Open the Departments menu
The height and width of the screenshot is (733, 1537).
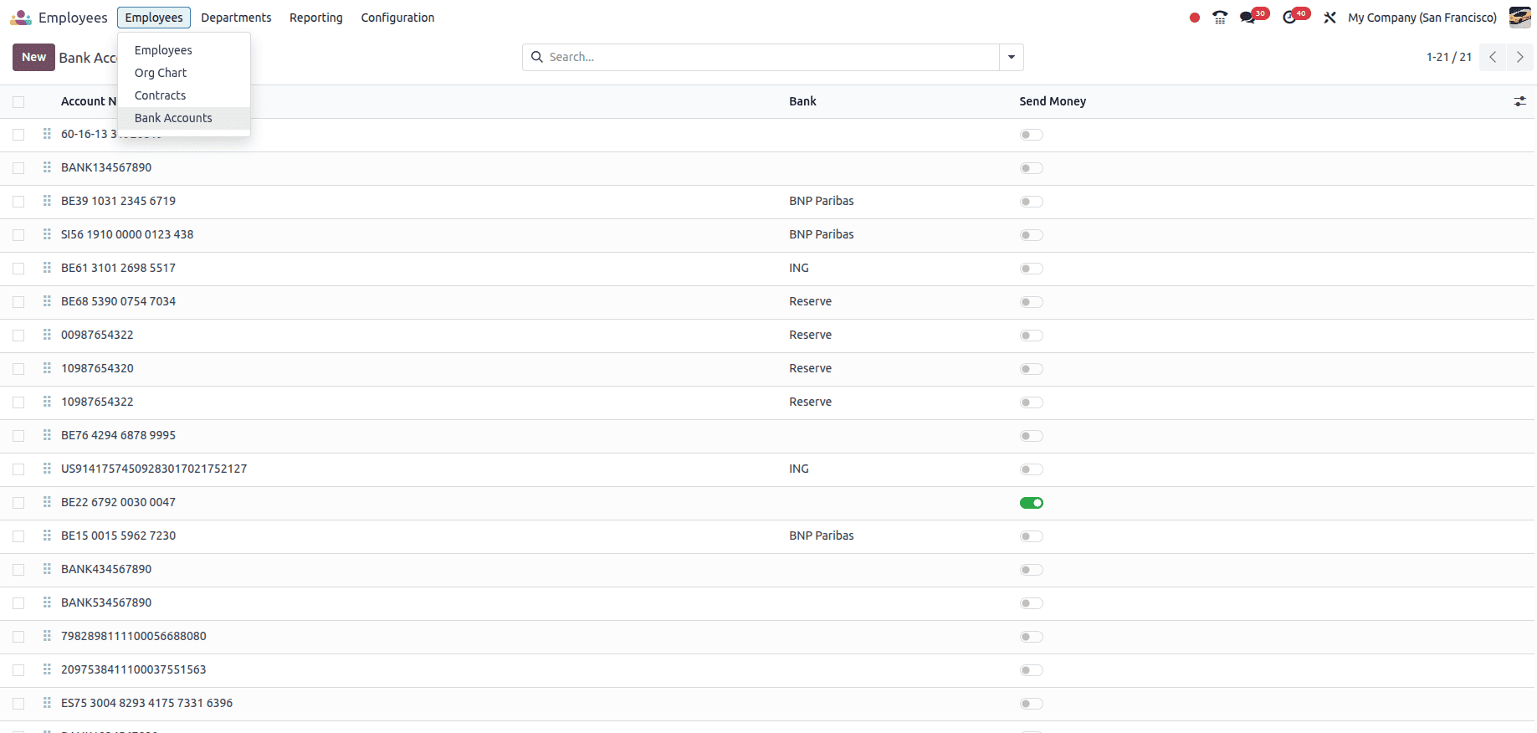pyautogui.click(x=236, y=18)
